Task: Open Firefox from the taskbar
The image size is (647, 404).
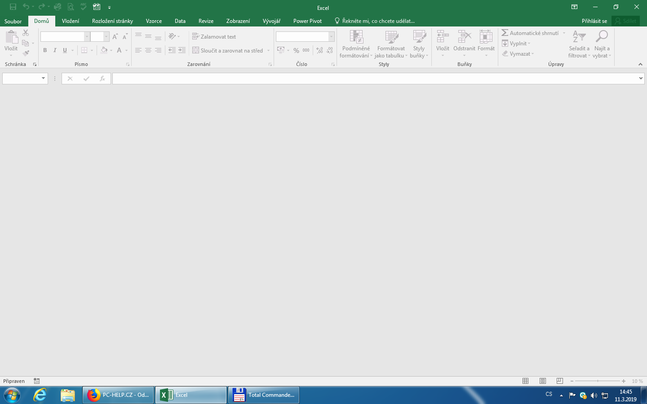Action: point(119,395)
